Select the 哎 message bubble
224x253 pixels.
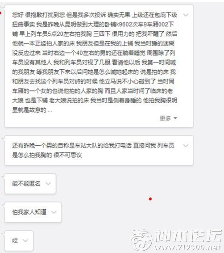click(19, 240)
